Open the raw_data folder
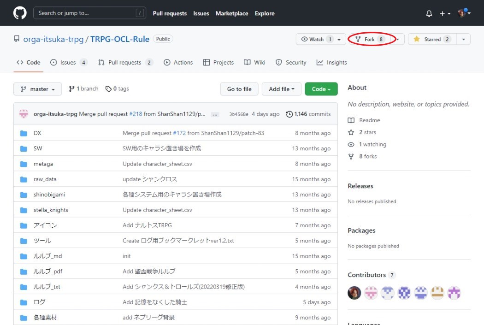The height and width of the screenshot is (325, 484). pyautogui.click(x=45, y=179)
